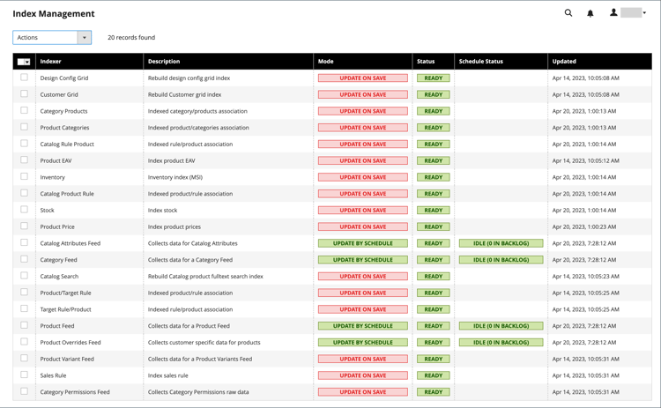Viewport: 661px width, 408px height.
Task: Click Product Price updated time 1:00:23 AM
Action: 583,226
